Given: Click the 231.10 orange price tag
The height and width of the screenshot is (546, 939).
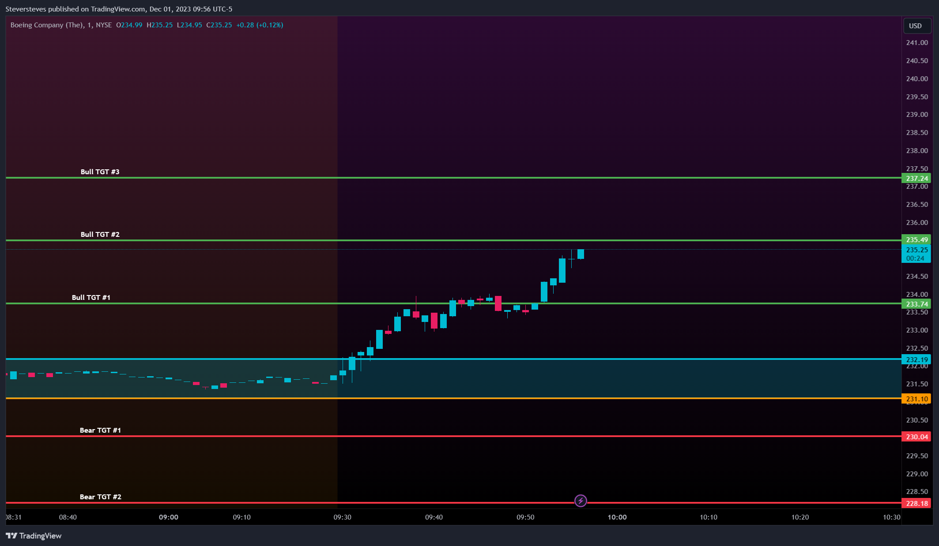Looking at the screenshot, I should (916, 399).
